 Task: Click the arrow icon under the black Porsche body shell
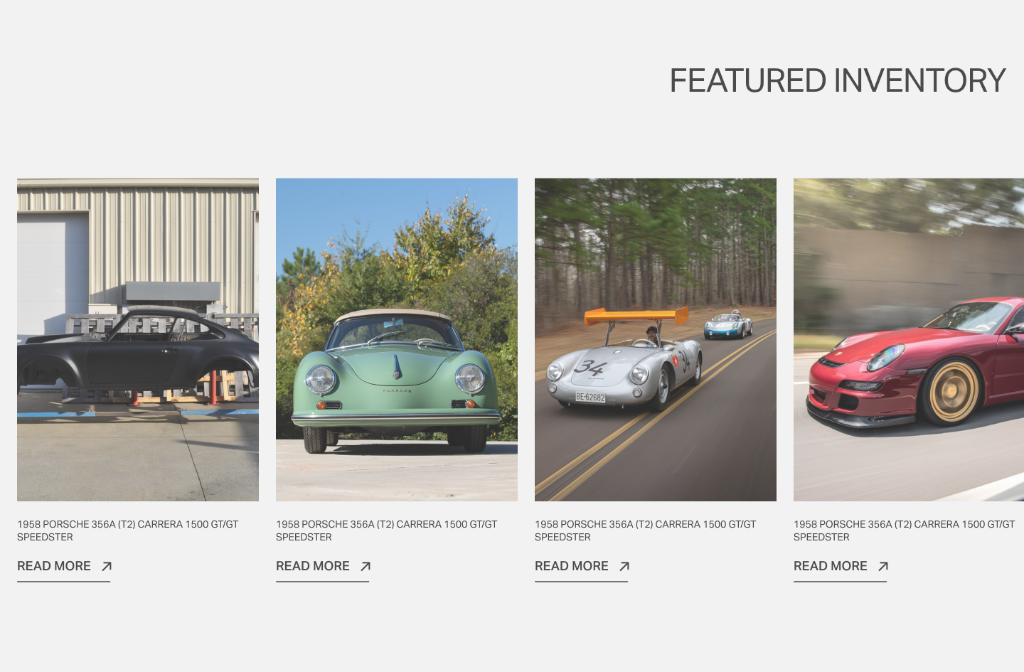107,567
